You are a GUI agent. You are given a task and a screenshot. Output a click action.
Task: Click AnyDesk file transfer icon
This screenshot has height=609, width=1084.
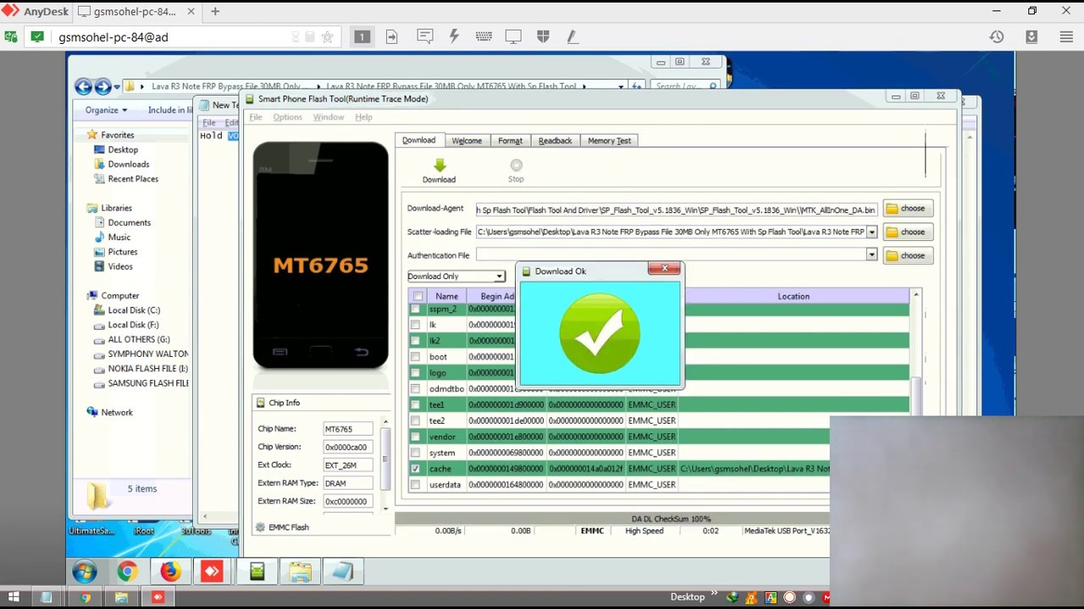tap(391, 36)
